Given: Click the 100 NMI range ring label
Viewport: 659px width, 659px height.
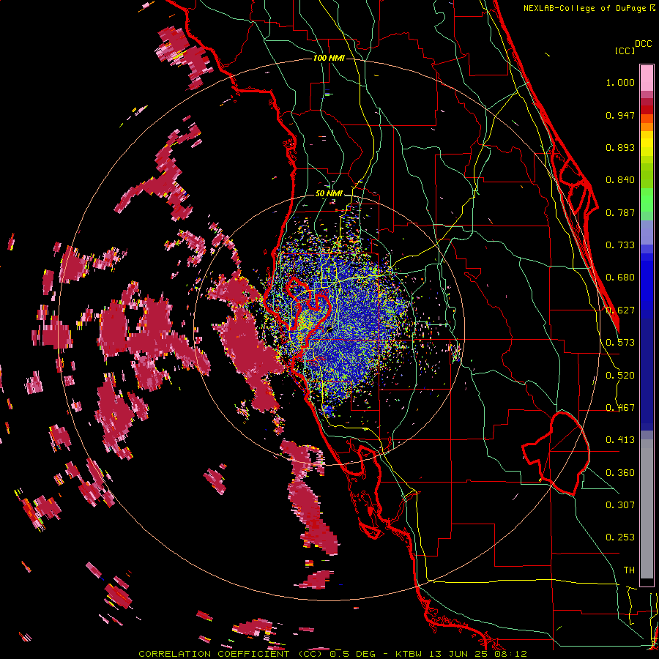Looking at the screenshot, I should [x=329, y=58].
